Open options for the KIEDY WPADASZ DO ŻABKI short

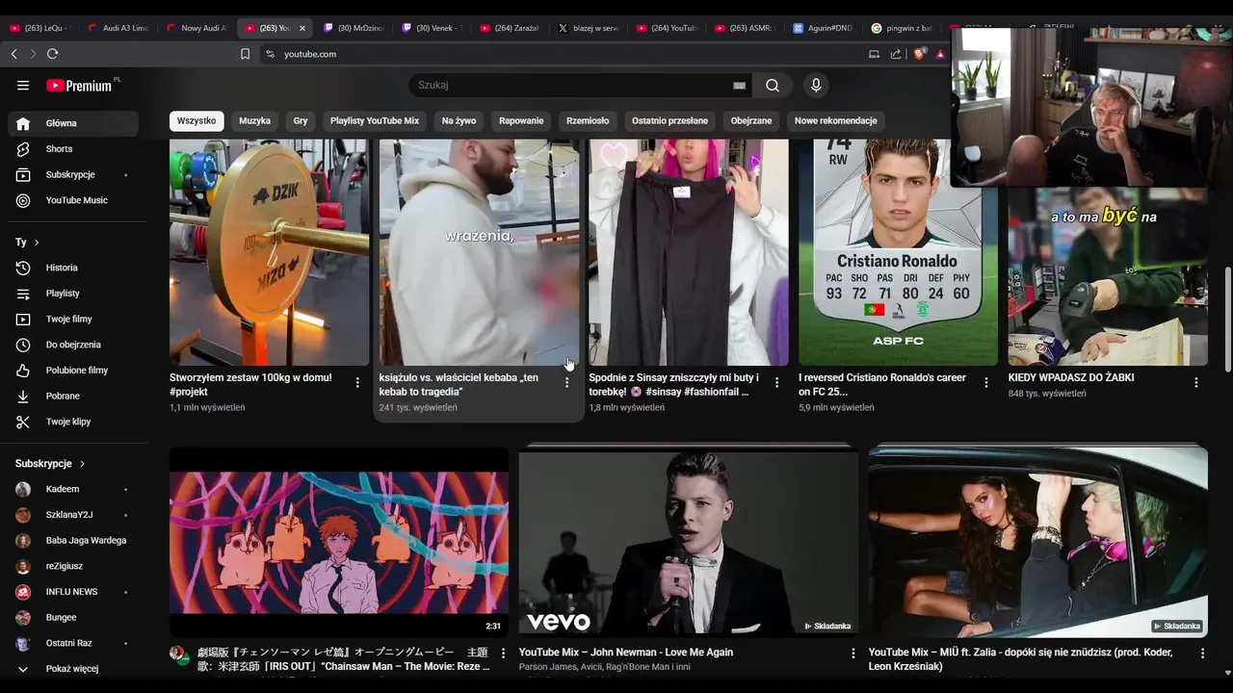click(1196, 382)
